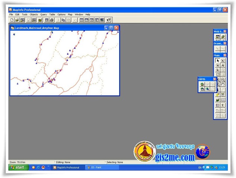Click the lower-middle DBMS globe icon

click(207, 89)
